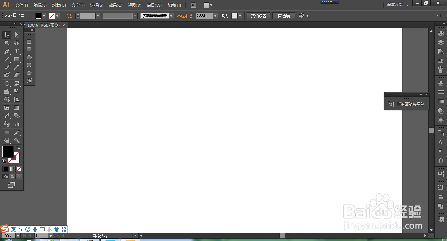Pick Rounded Rectangle in the floating shape panel
The image size is (447, 241).
(29, 49)
